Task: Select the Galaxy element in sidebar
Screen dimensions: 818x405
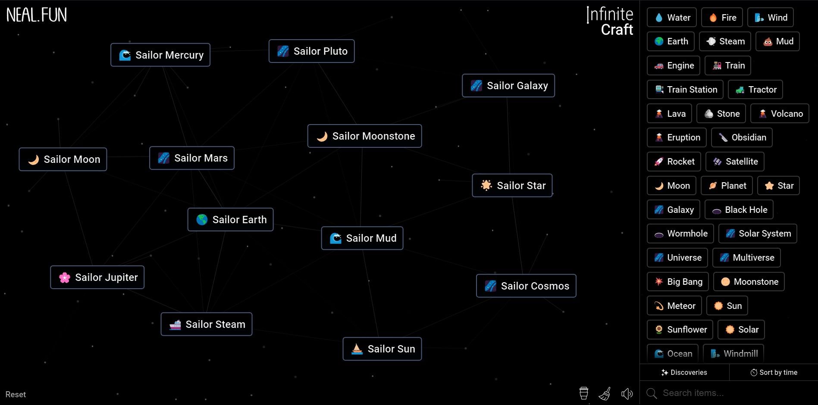Action: pos(674,210)
